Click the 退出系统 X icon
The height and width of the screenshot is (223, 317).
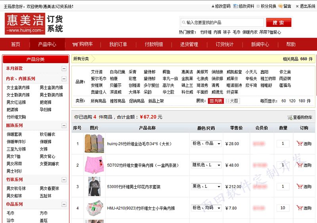coord(297,6)
